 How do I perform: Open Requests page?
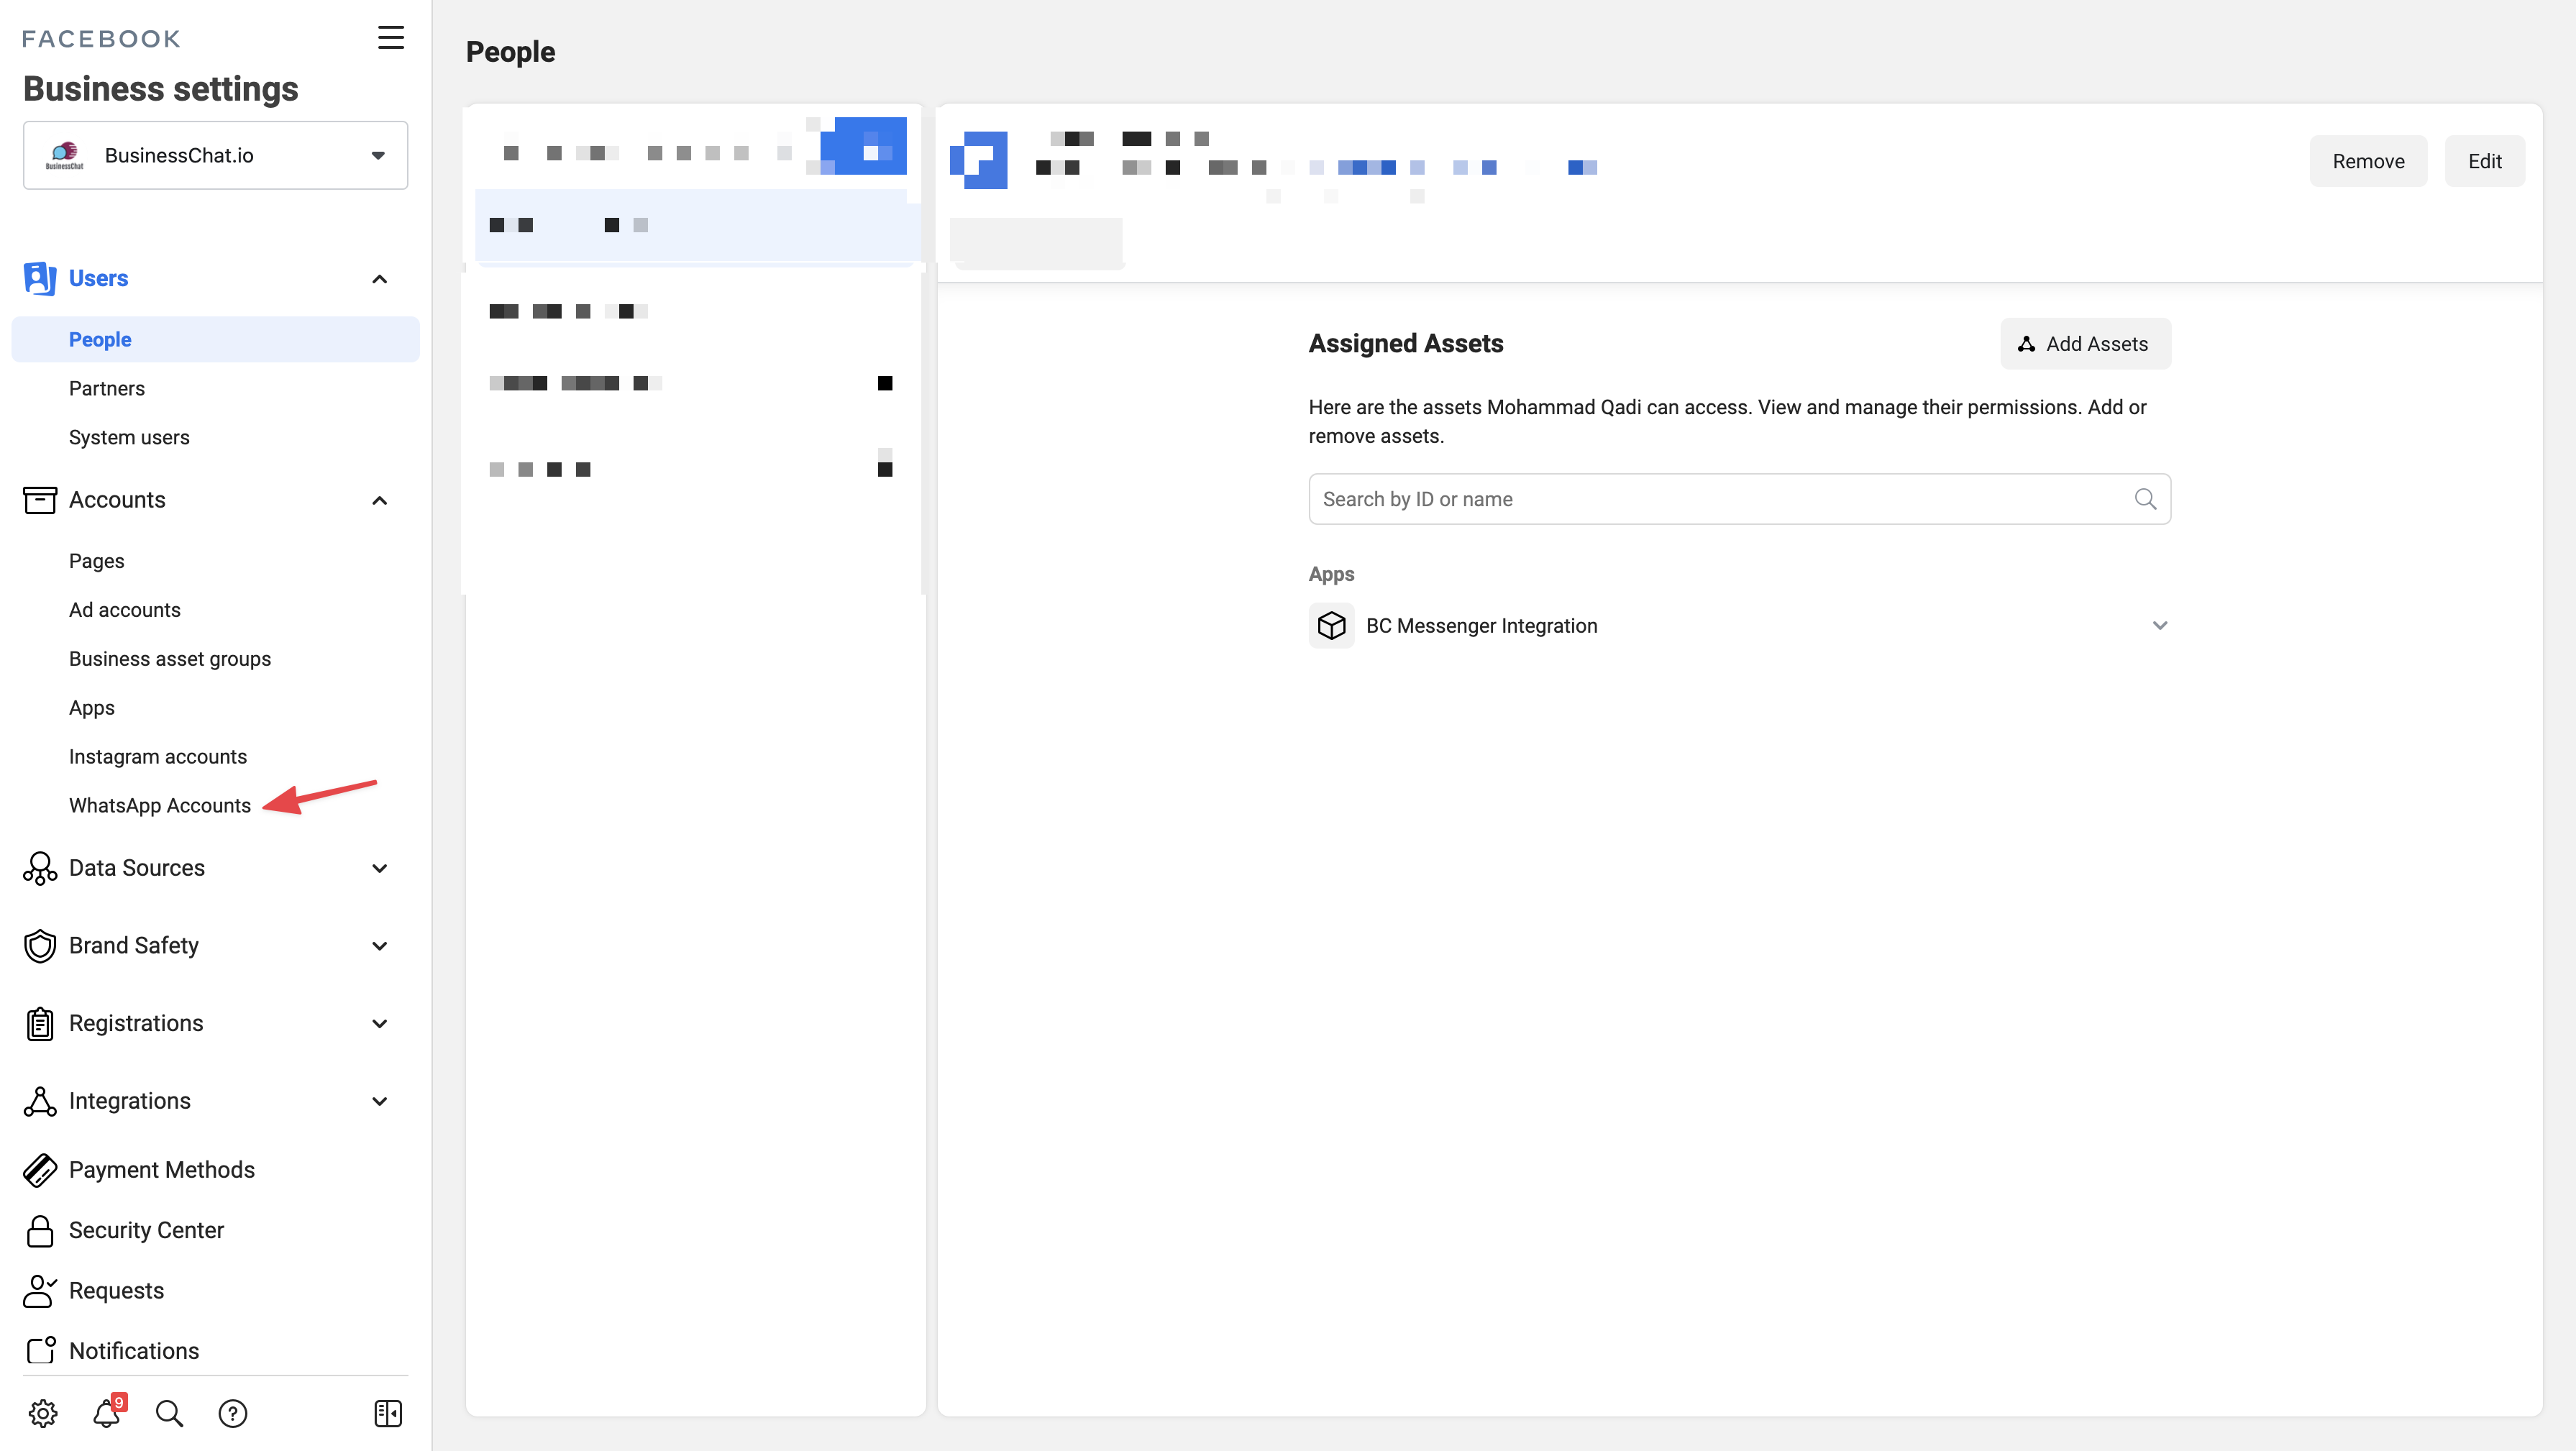116,1291
